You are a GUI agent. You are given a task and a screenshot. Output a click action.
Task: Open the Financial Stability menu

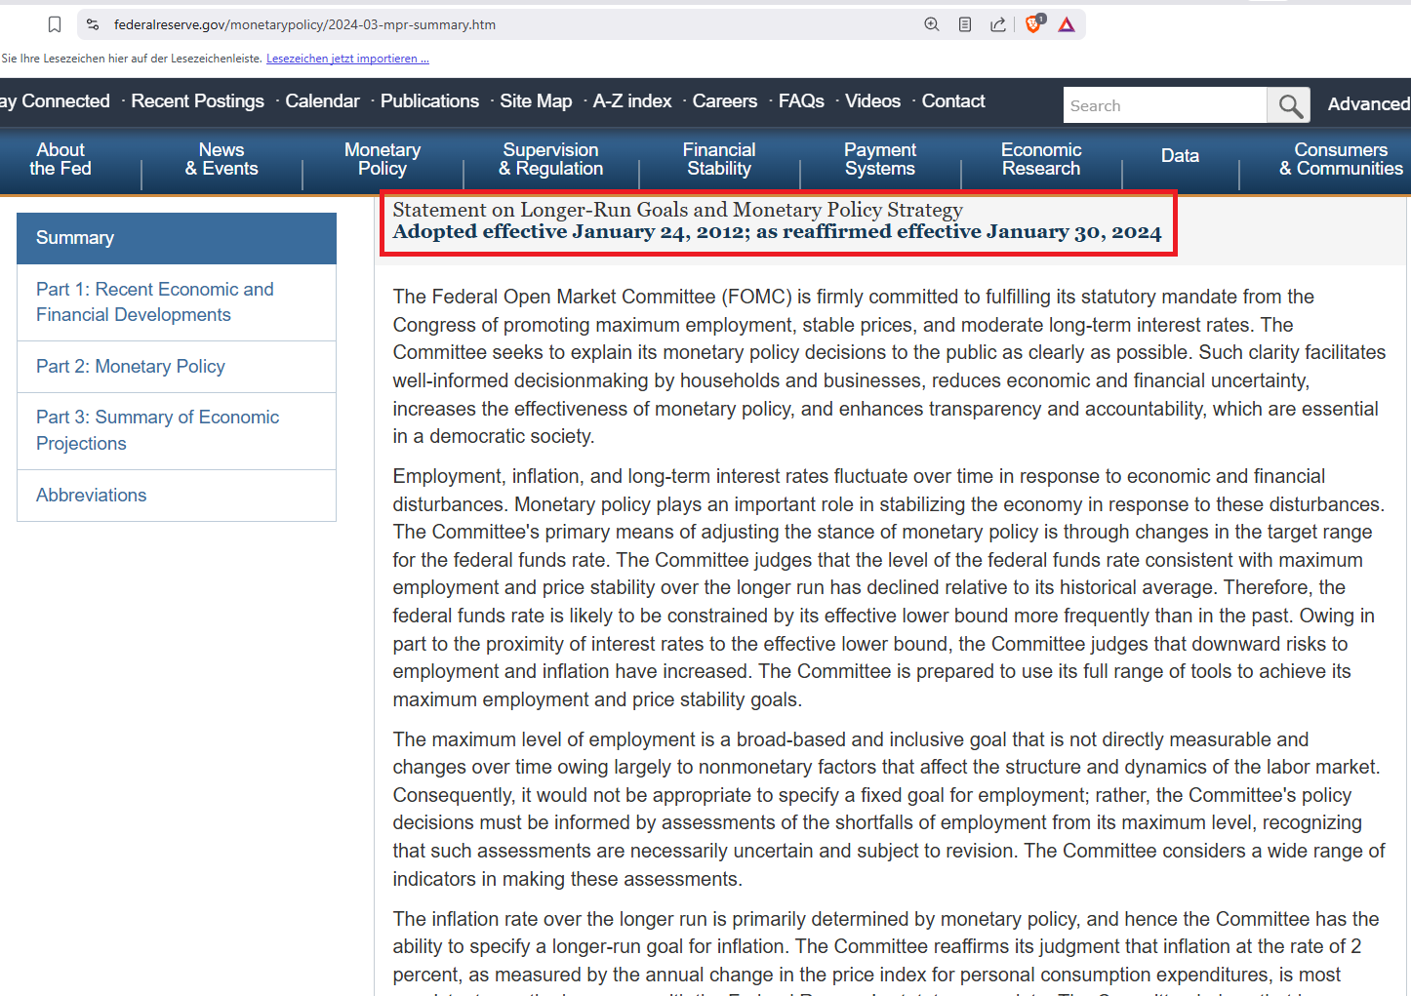point(719,159)
